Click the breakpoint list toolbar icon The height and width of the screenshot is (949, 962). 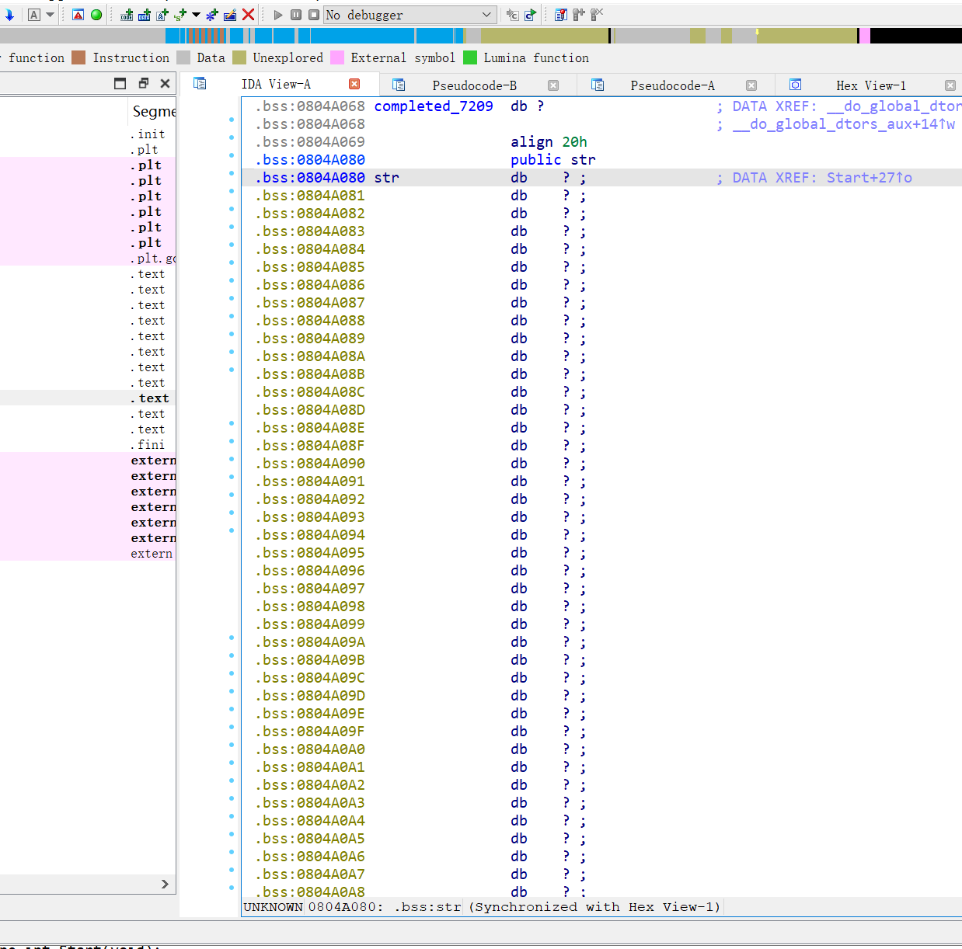coord(560,15)
